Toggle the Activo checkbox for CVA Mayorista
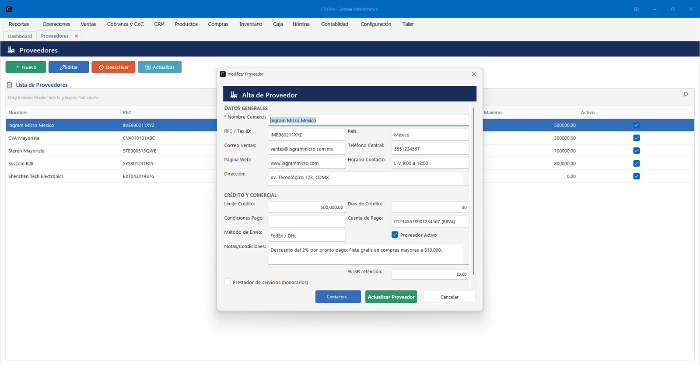 (x=637, y=138)
